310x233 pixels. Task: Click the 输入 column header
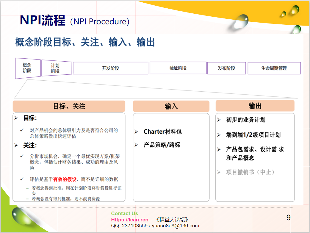pos(171,106)
